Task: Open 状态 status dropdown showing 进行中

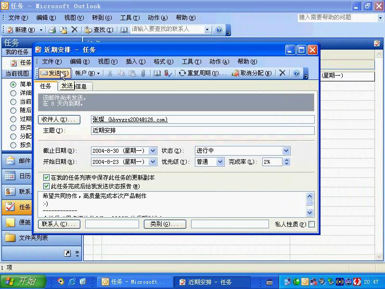Action: click(x=286, y=151)
